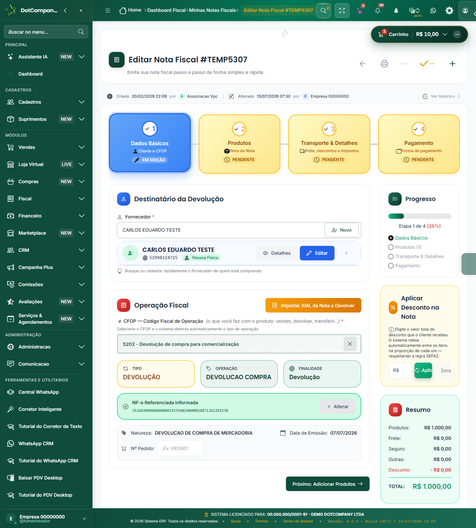
Task: Close the sidebar with X icon
Action: [x=81, y=11]
